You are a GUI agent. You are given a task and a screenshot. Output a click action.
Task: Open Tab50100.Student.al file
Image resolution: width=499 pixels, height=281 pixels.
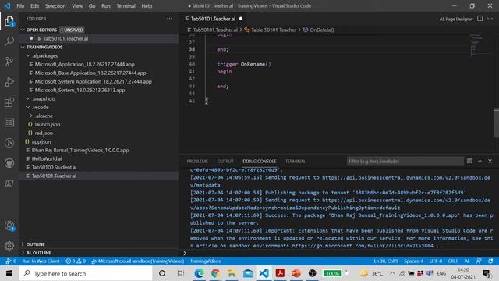coord(54,168)
